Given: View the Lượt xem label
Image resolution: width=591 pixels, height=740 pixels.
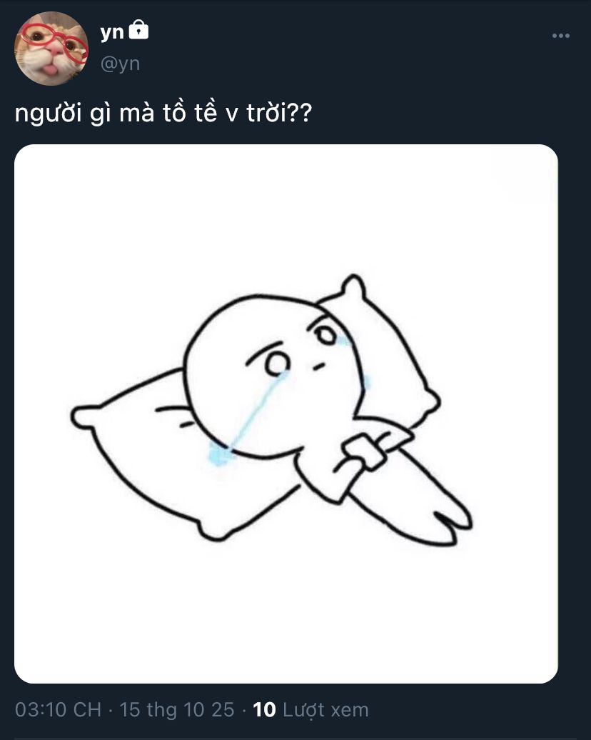Looking at the screenshot, I should [x=325, y=710].
